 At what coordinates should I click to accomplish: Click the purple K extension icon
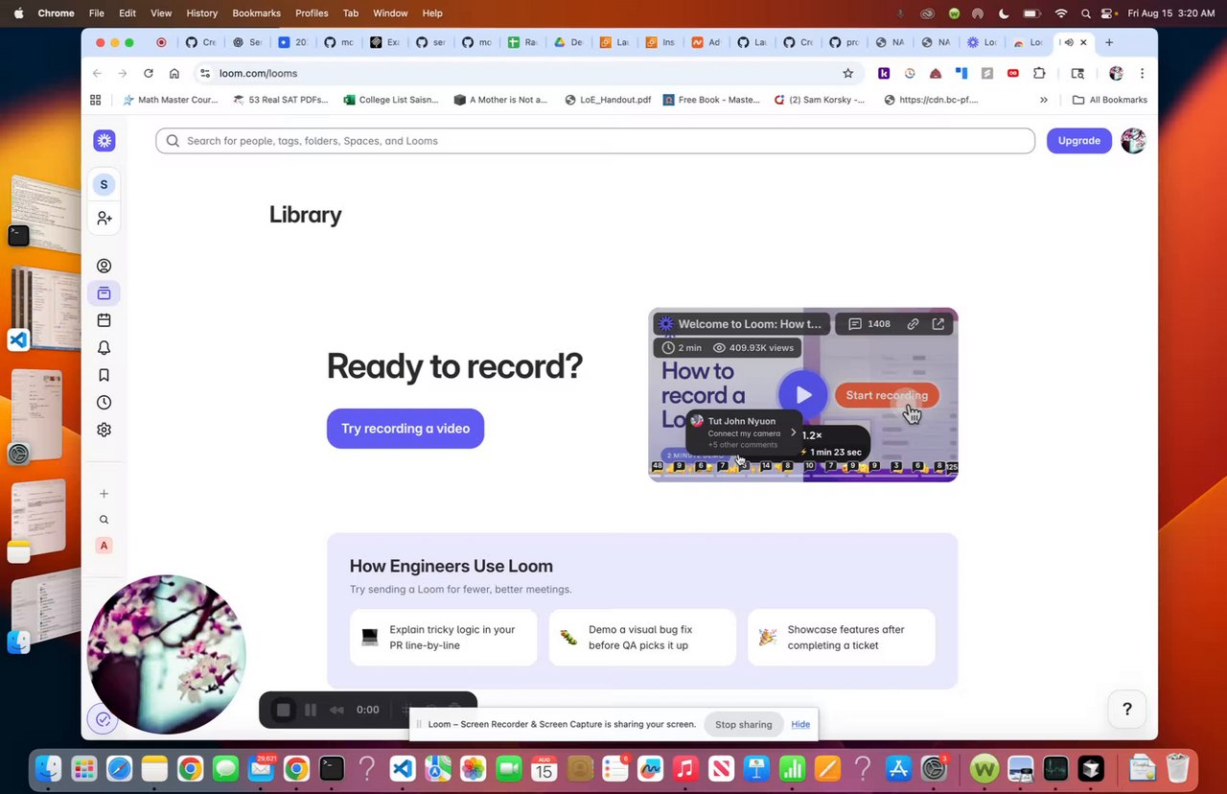(884, 73)
